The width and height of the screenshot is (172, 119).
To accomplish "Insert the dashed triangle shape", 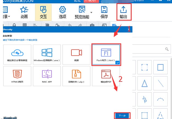I will tap(161, 114).
